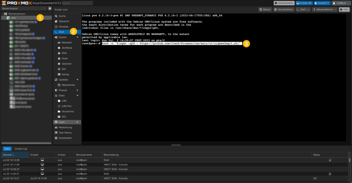The image size is (352, 183).
Task: Open the Server-Ansicht view selector
Action: click(24, 9)
